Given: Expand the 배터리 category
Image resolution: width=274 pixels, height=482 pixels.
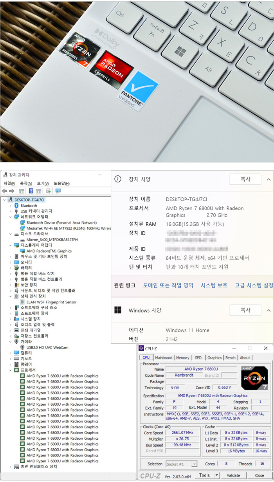Looking at the screenshot, I should 11,268.
